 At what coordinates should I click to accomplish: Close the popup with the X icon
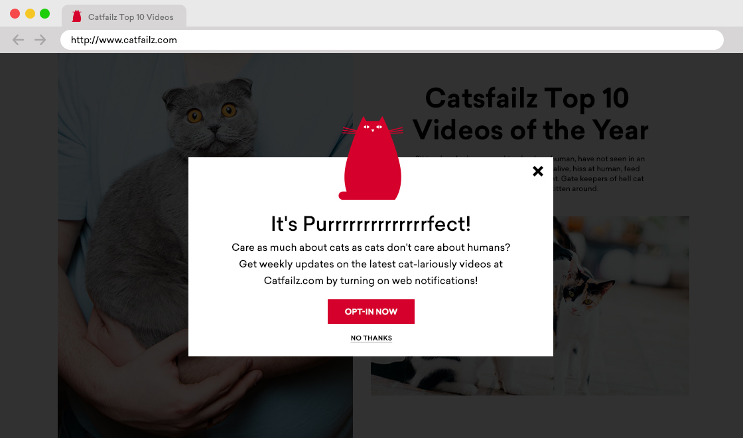(x=537, y=171)
